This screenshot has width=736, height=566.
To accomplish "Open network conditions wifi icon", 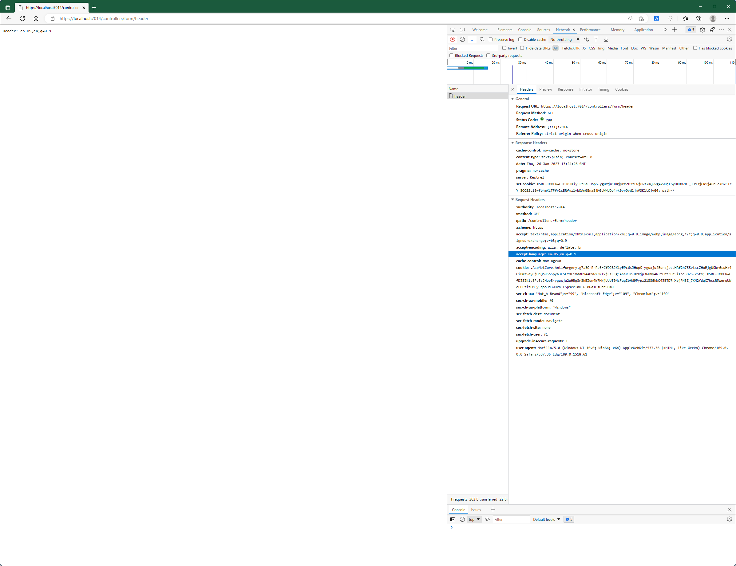I will [586, 39].
